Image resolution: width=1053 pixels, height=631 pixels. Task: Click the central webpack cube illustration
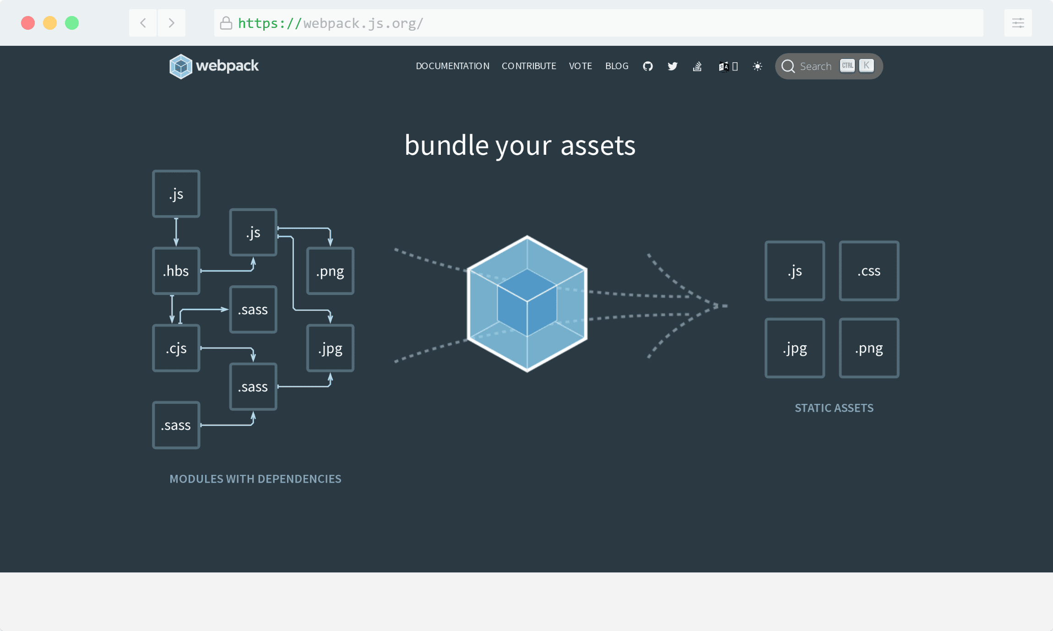[526, 302]
